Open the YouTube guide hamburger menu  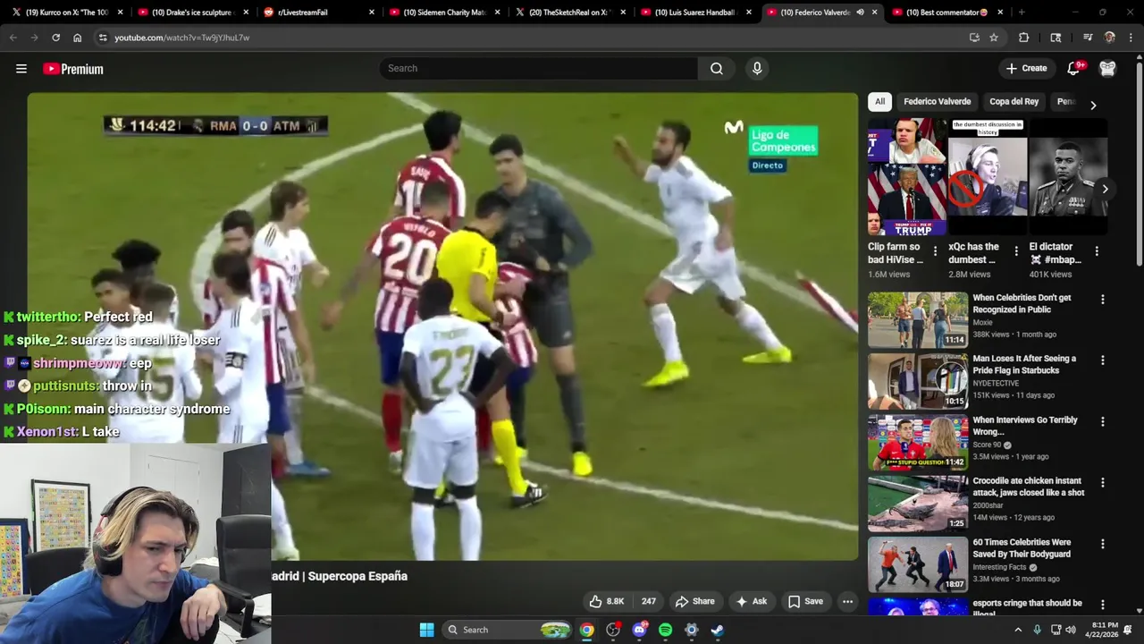tap(21, 69)
